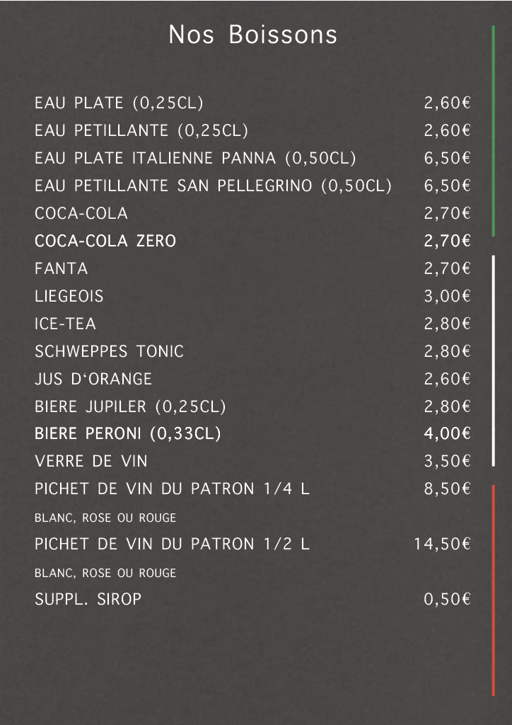Screen dimensions: 512x725
Task: Click the Coca-Cola Zero item
Action: click(x=105, y=241)
